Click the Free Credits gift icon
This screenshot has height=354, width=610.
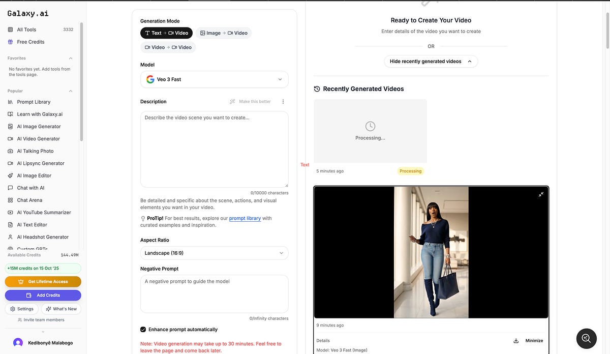11,42
